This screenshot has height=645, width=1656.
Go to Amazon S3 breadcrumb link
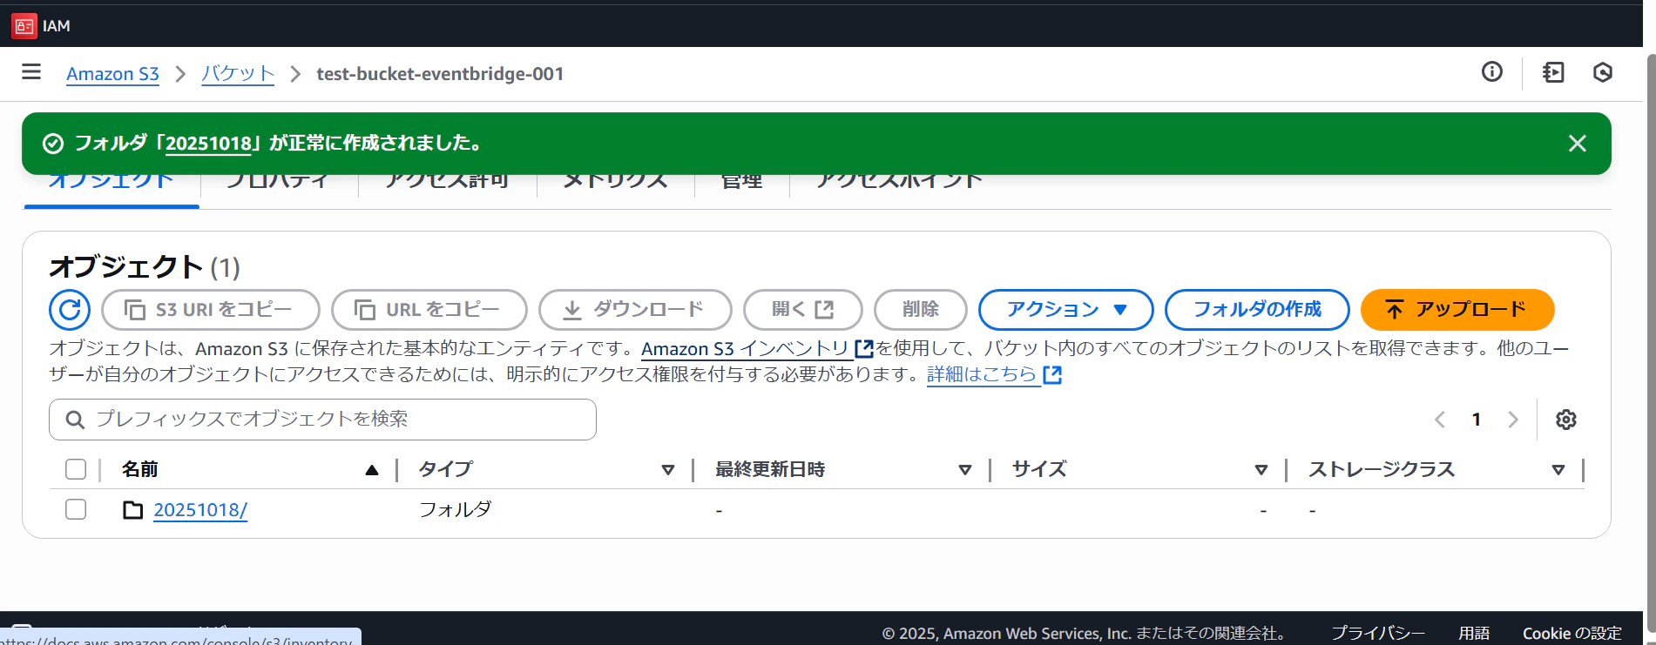(x=112, y=74)
